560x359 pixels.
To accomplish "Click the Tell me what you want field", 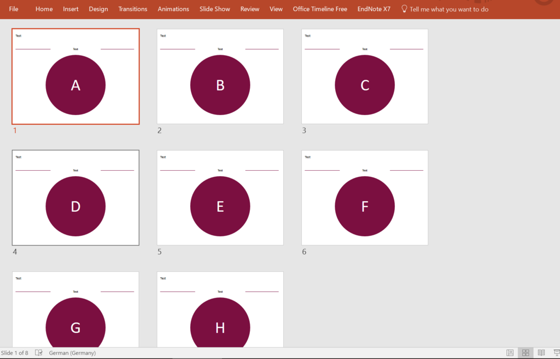I will click(x=449, y=9).
